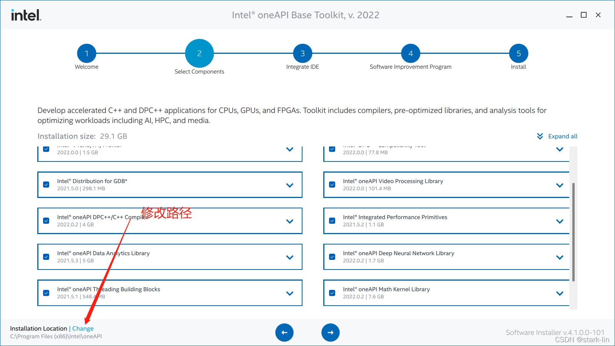Click the Expand all link
Viewport: 615px width, 346px height.
[x=563, y=136]
